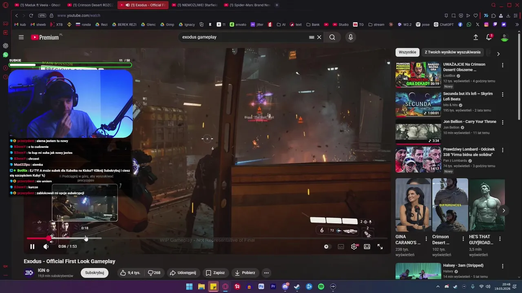The width and height of the screenshot is (522, 293).
Task: Open 'Secunda but it's lofi' video title
Action: coord(468,96)
